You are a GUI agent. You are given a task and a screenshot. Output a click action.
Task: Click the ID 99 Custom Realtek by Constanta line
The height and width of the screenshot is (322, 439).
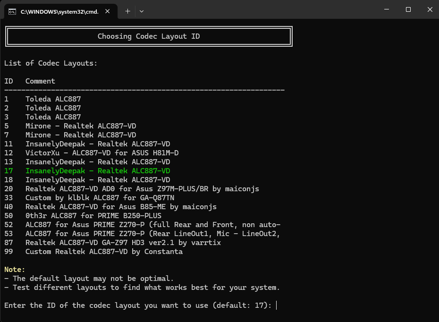pos(104,252)
